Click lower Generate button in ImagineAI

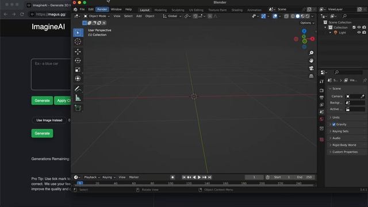click(x=42, y=133)
